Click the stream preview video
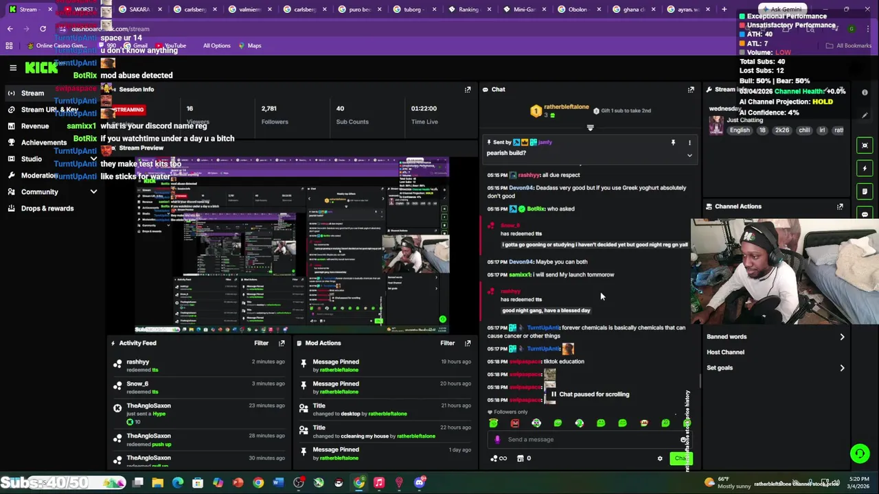Viewport: 879px width, 494px height. pos(292,245)
